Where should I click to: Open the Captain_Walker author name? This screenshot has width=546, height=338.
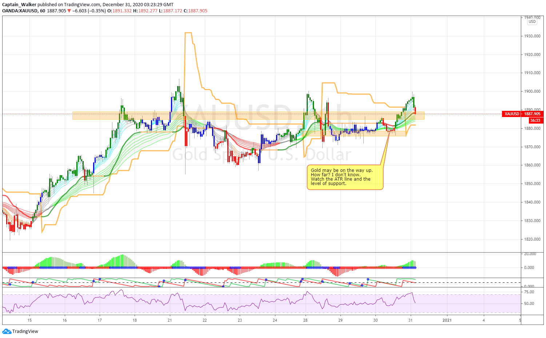(x=19, y=5)
